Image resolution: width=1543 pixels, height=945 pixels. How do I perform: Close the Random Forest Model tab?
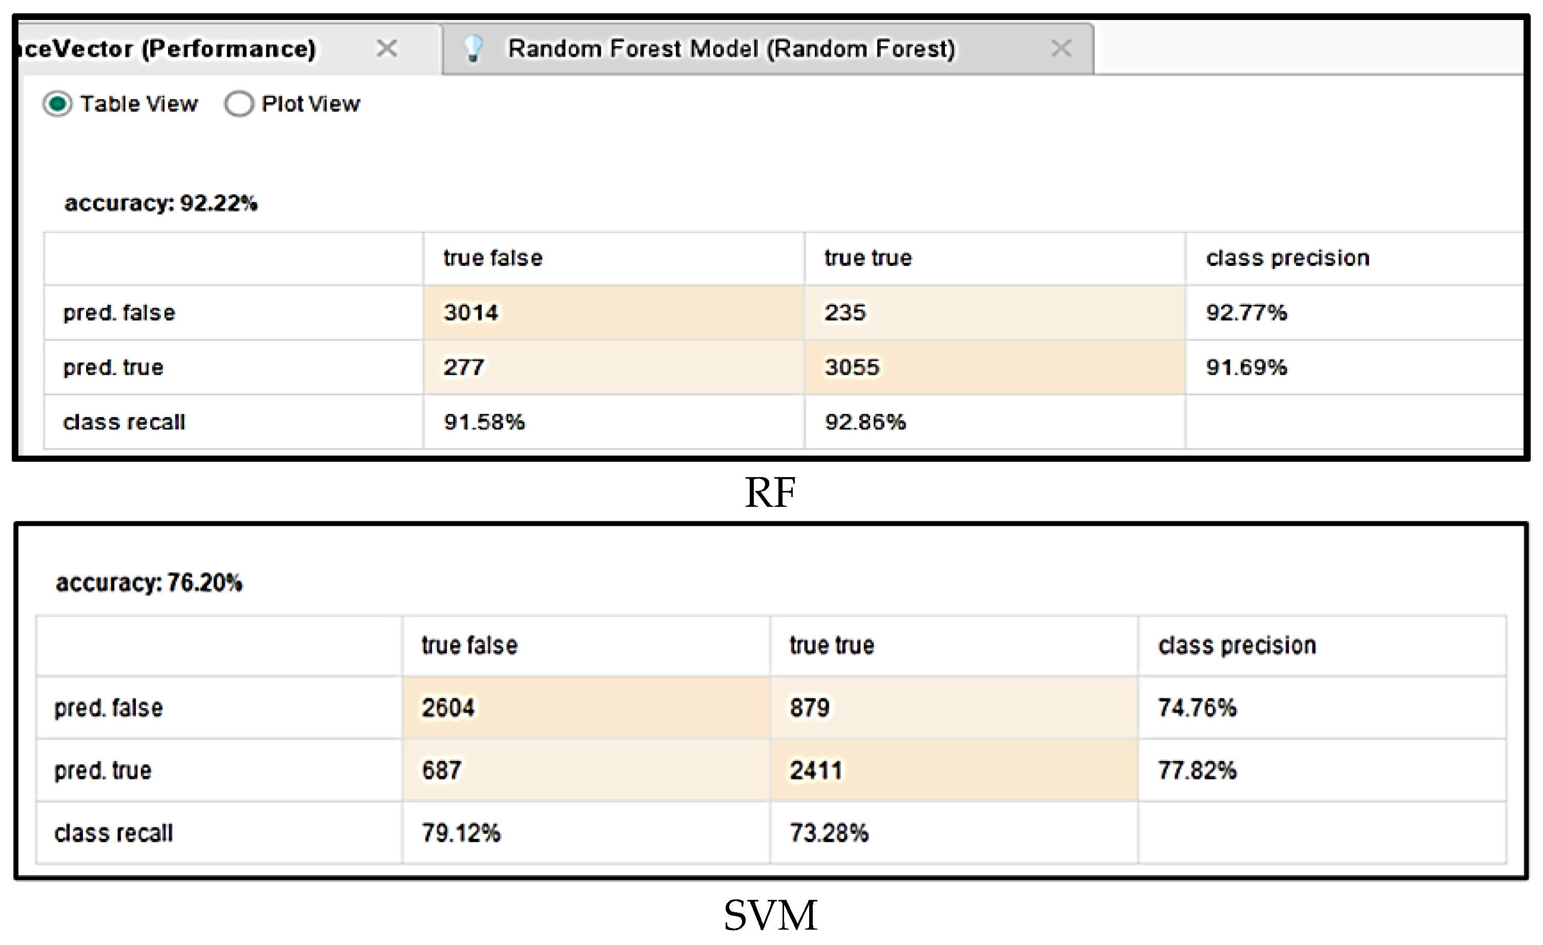pos(1061,48)
